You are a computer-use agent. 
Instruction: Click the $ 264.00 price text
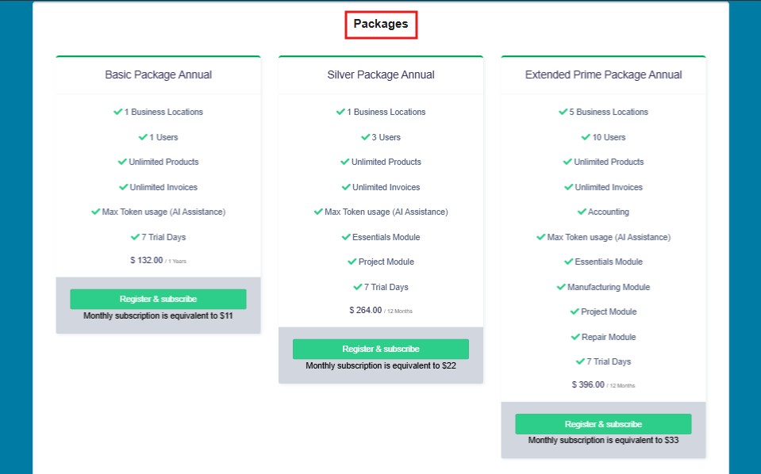pos(366,310)
